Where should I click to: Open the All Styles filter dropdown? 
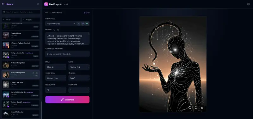tap(31, 20)
